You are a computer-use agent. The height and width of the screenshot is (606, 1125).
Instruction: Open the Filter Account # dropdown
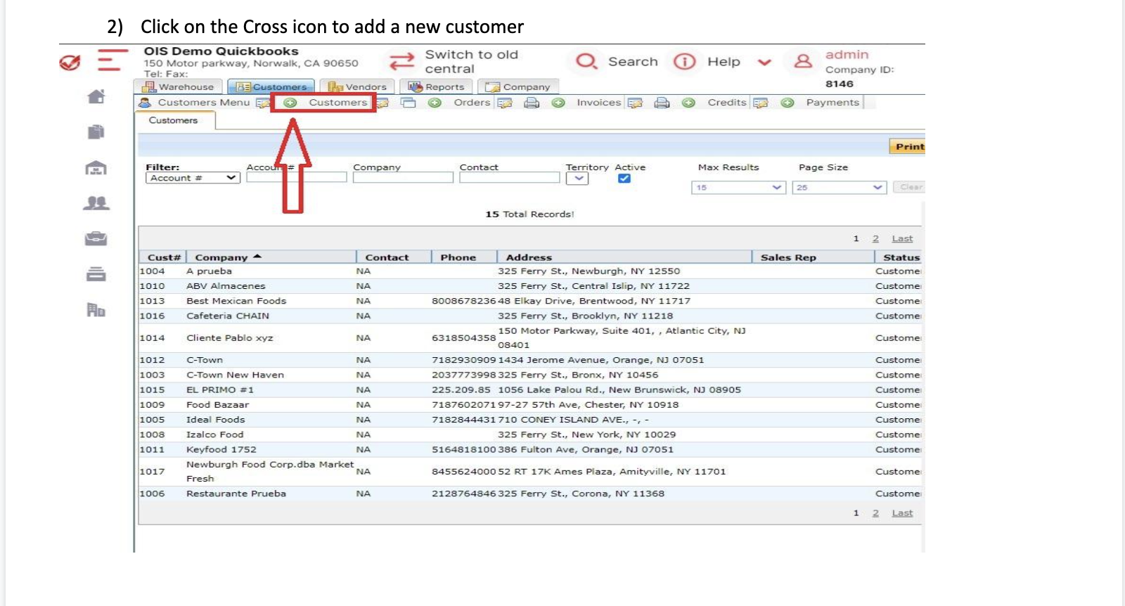click(193, 178)
